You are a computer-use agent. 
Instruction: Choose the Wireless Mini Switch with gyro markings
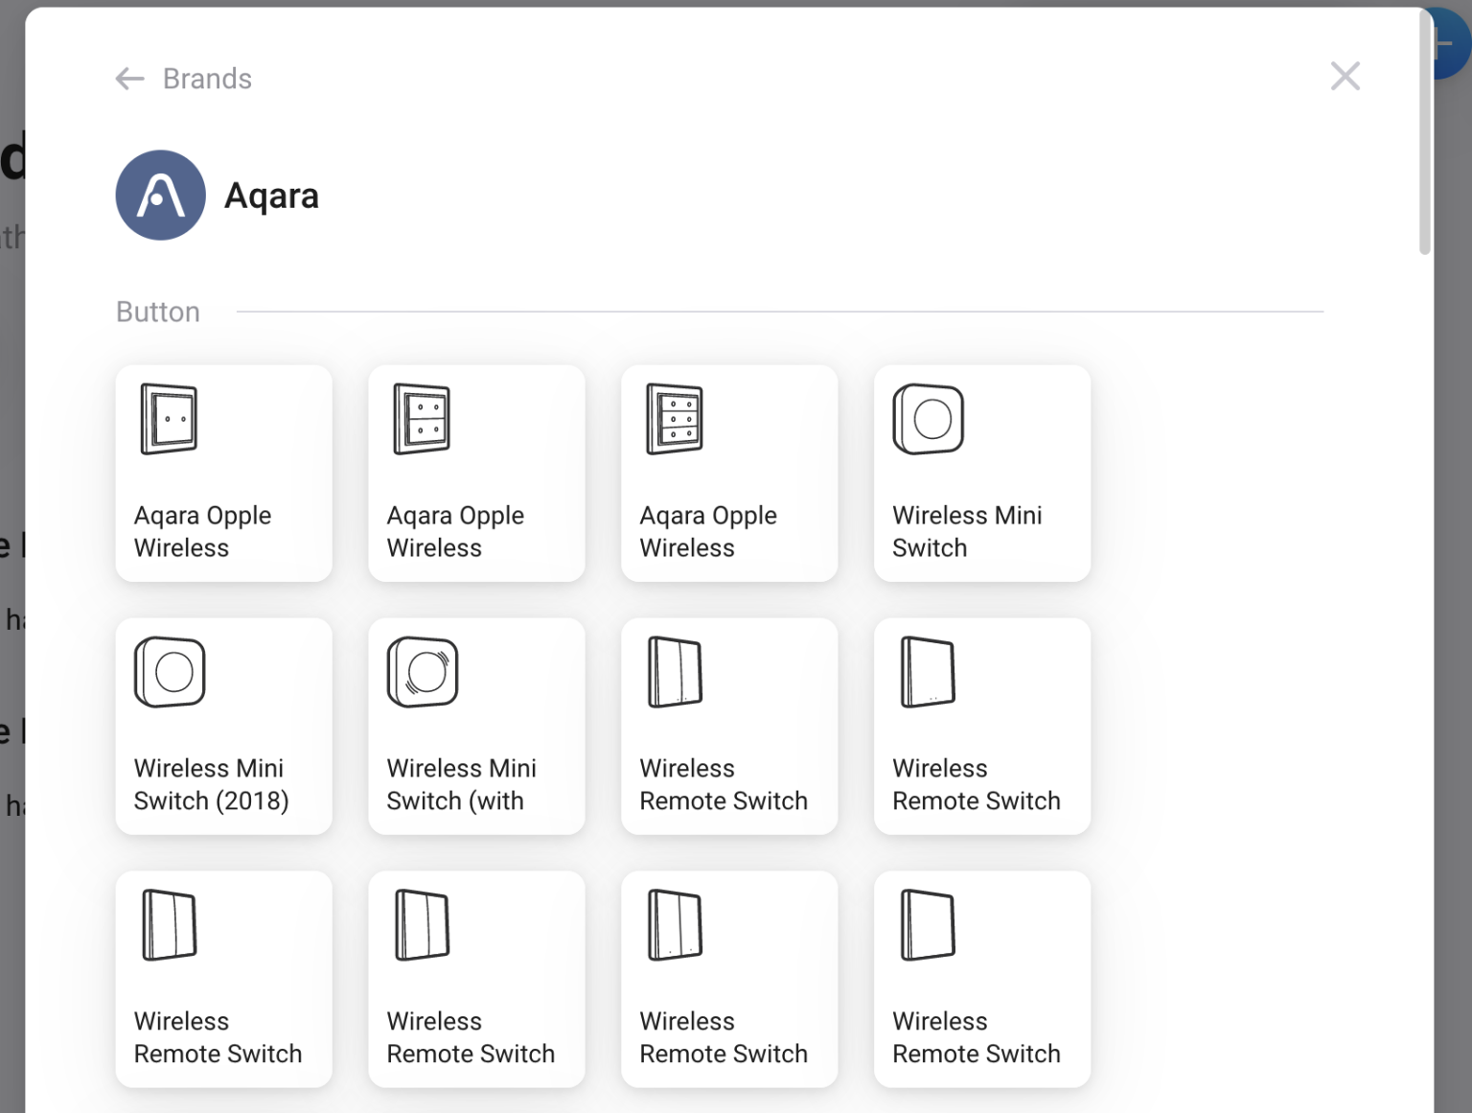pyautogui.click(x=476, y=728)
